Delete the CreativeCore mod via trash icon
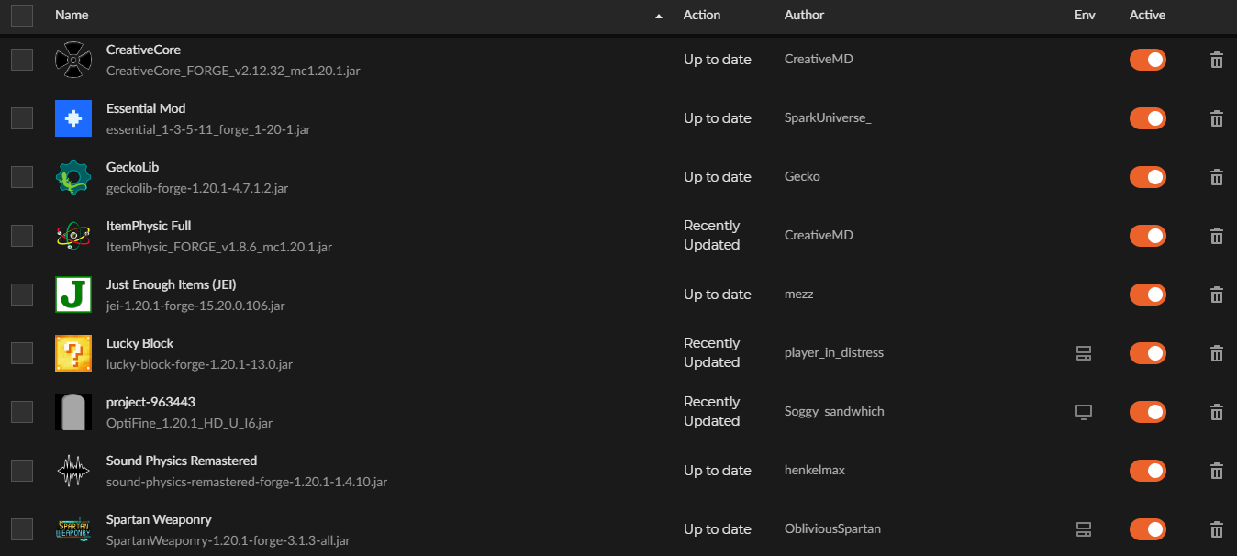Viewport: 1237px width, 556px height. pos(1217,60)
